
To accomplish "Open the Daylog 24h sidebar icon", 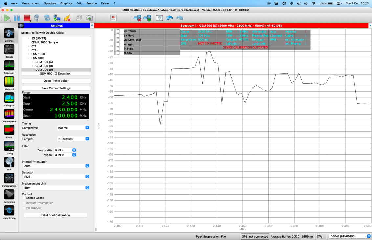I will pyautogui.click(x=9, y=147).
